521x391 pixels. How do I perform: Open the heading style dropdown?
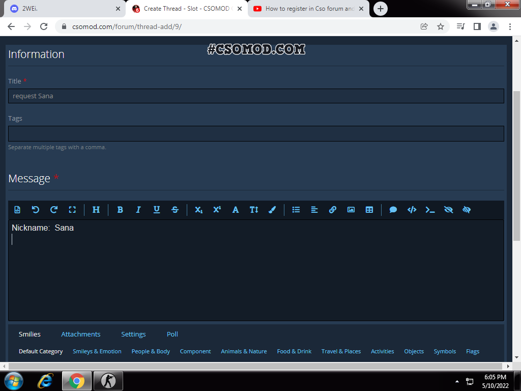(x=96, y=210)
